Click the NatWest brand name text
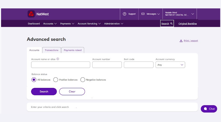This screenshot has width=221, height=122. tap(42, 14)
